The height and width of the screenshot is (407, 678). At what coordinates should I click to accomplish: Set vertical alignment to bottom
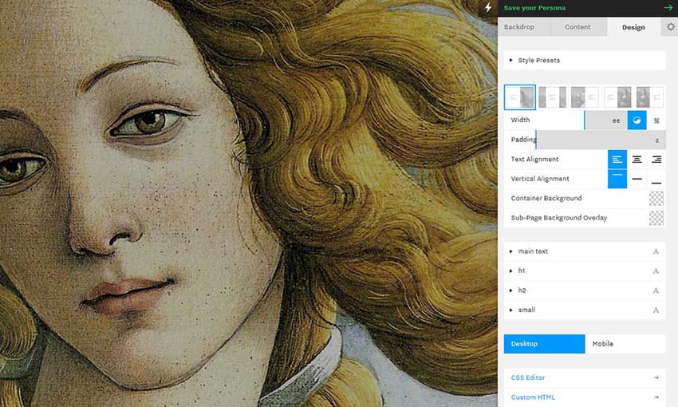point(656,179)
